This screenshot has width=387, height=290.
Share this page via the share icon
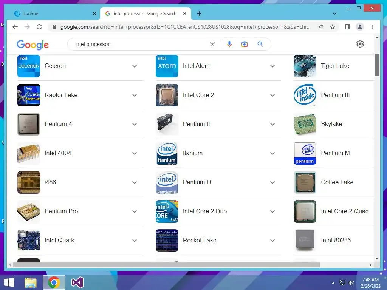point(320,27)
